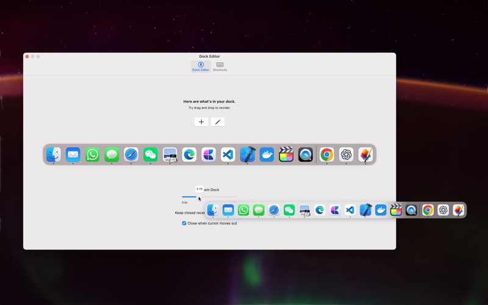Viewport: 488px width, 305px height.
Task: Switch to the Dock Editor toolbar tab
Action: (x=201, y=66)
